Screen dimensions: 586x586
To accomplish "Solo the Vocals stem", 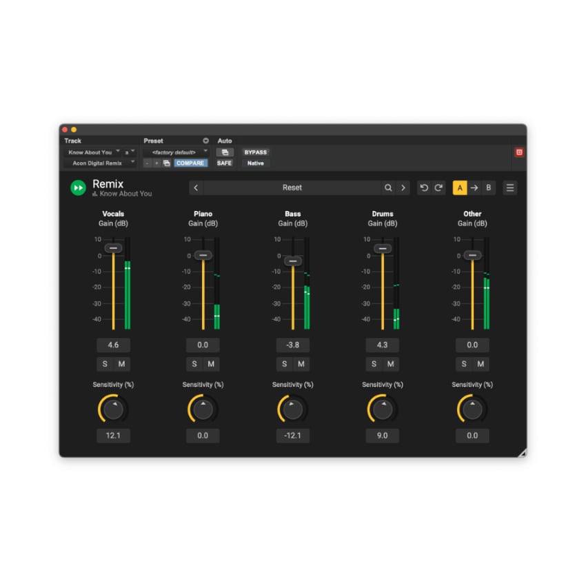I will click(105, 364).
